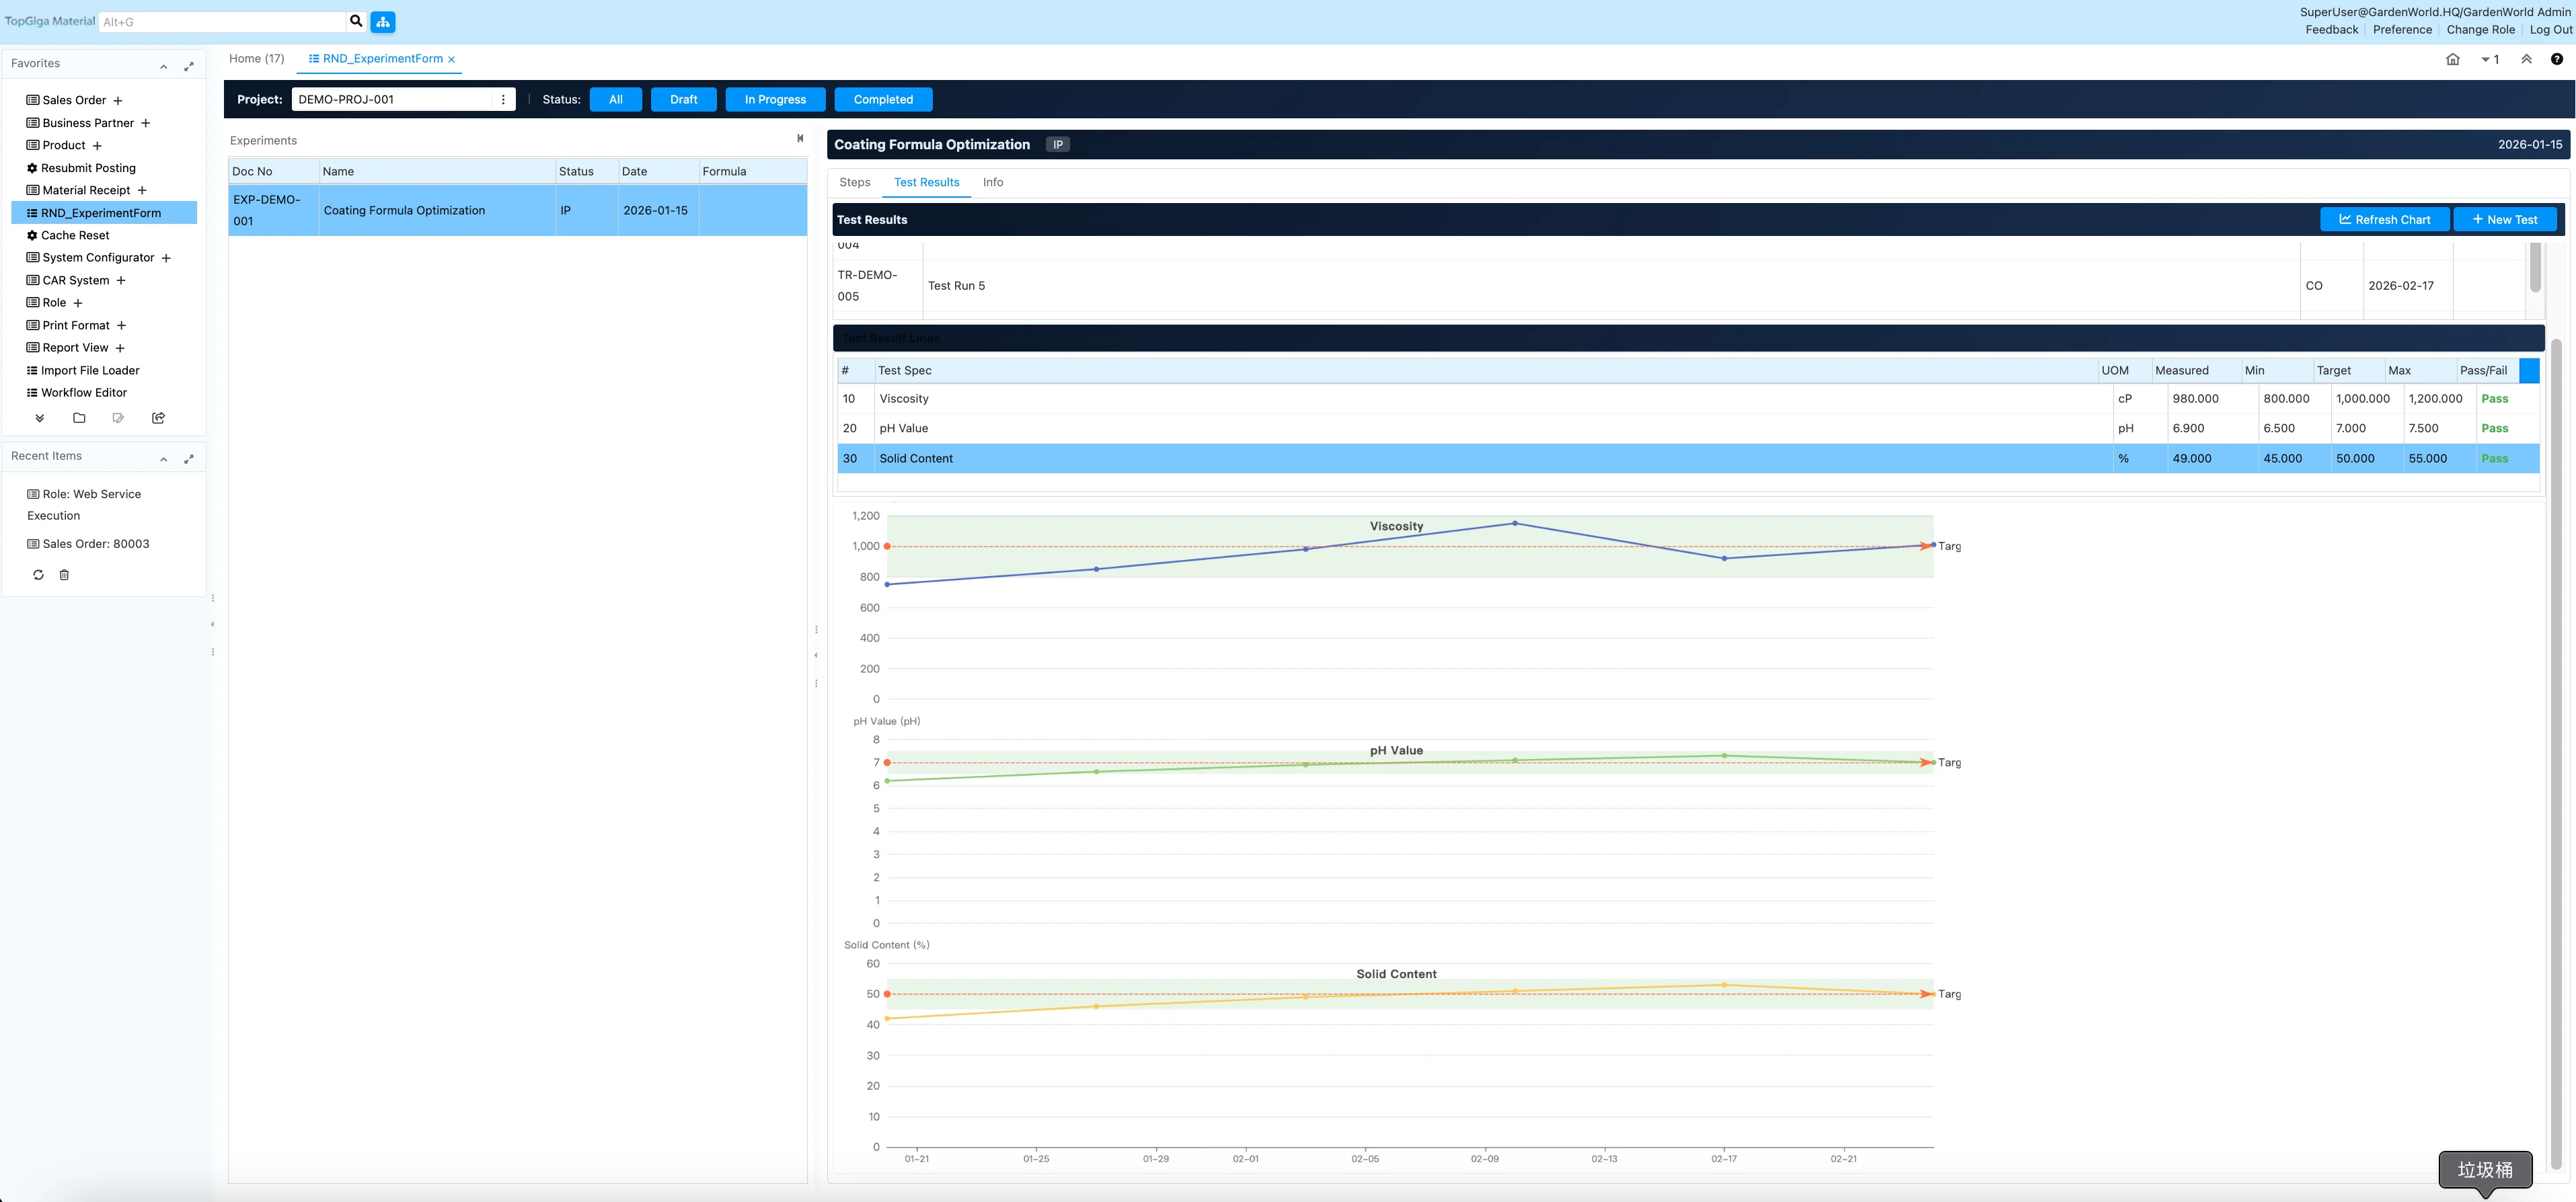Click the home icon at top right
The width and height of the screenshot is (2576, 1202).
tap(2452, 59)
